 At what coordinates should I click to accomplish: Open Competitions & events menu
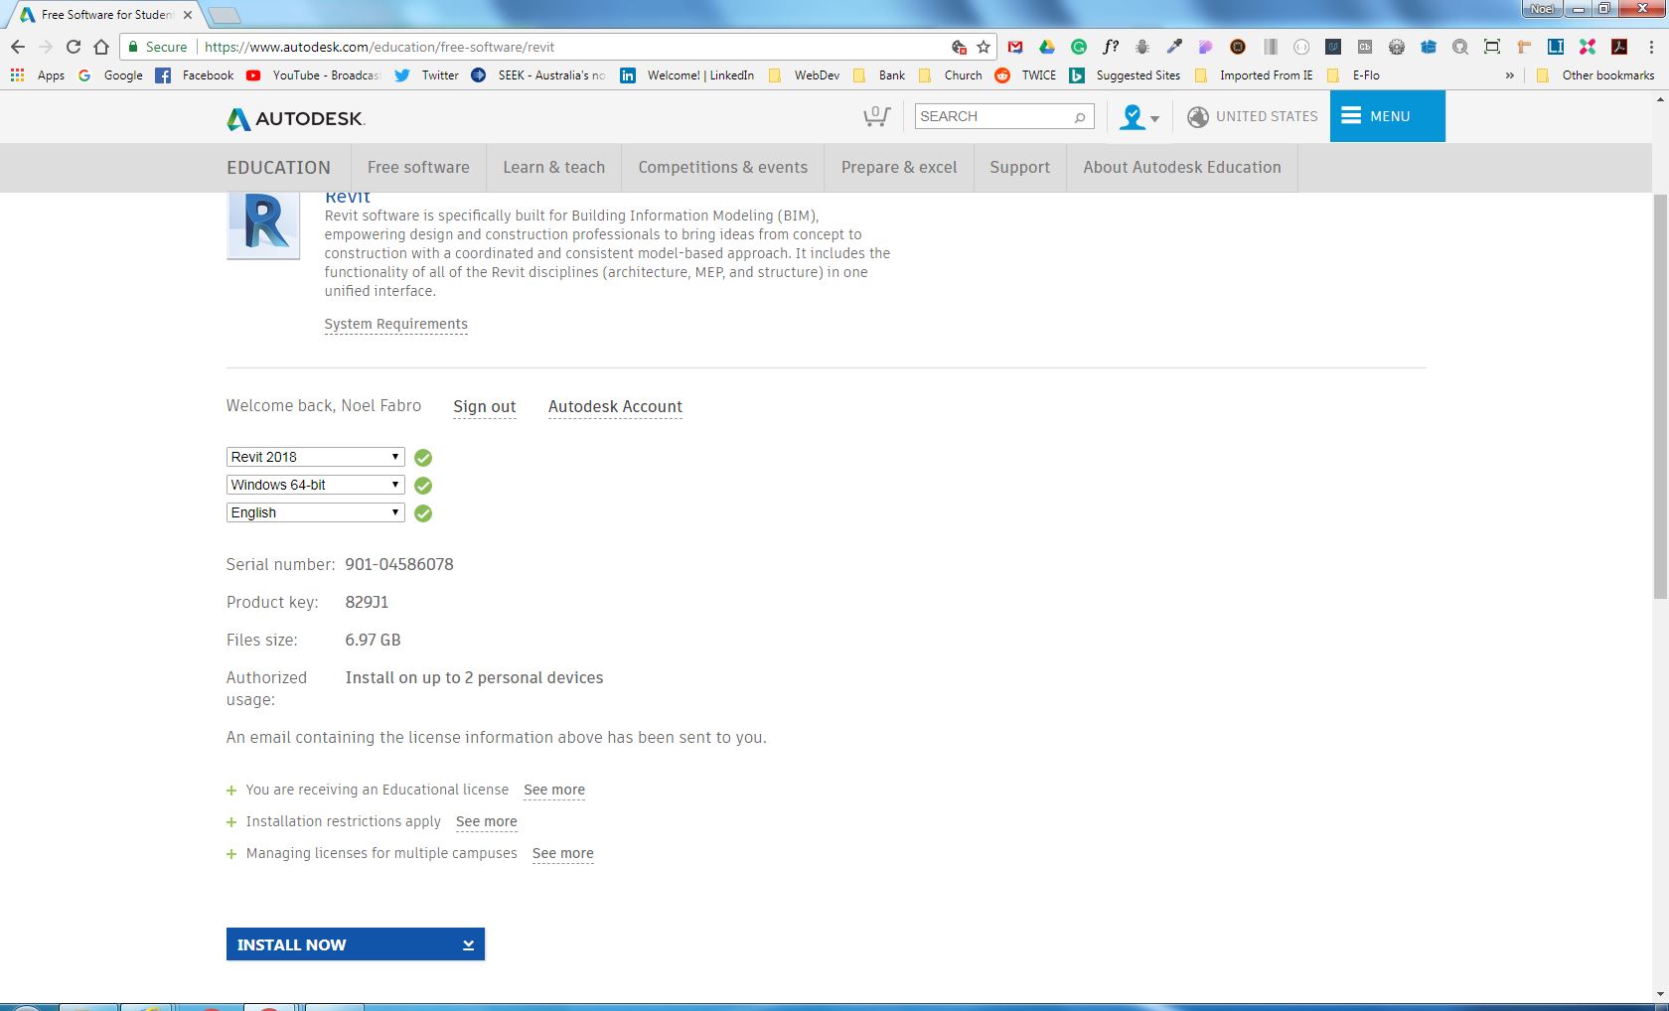coord(723,167)
